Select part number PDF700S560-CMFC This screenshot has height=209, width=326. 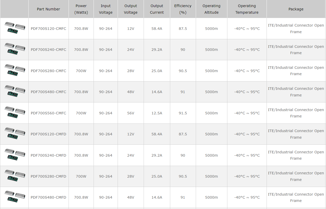click(x=48, y=113)
